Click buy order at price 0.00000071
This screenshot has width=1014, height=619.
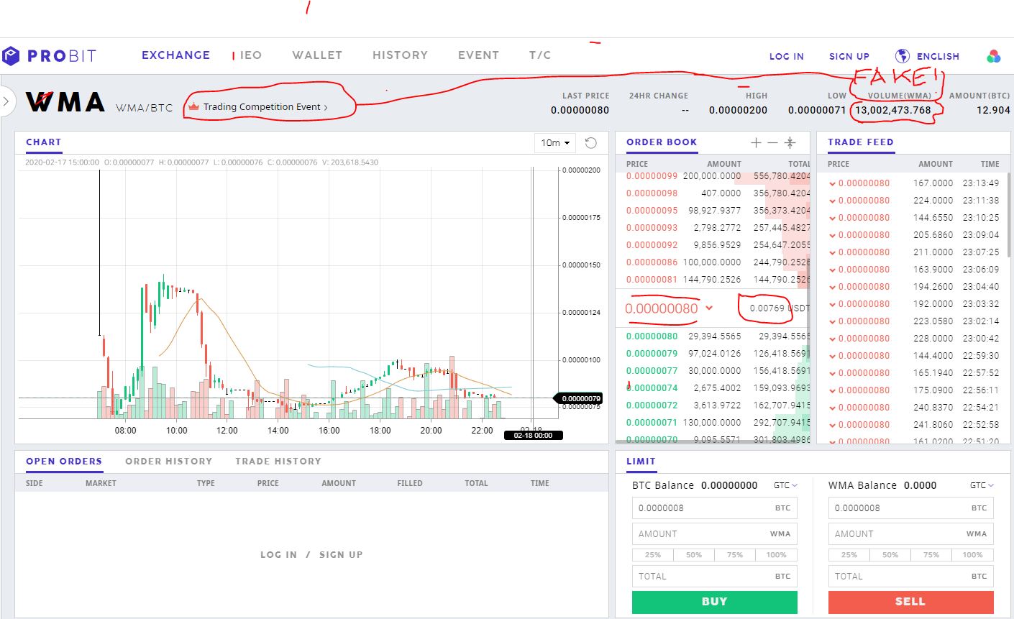(x=713, y=423)
